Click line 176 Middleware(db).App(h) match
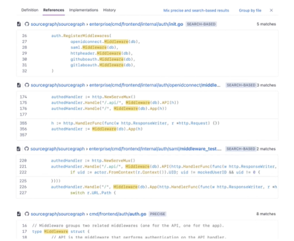 (x=140, y=109)
